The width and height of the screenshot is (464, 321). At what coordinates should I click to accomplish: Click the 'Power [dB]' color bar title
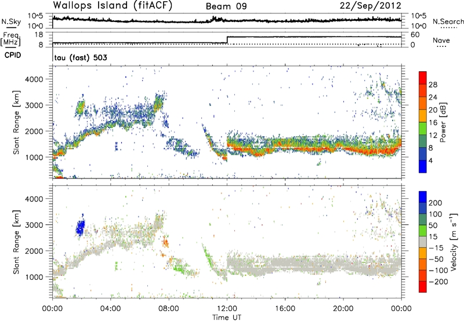point(443,122)
